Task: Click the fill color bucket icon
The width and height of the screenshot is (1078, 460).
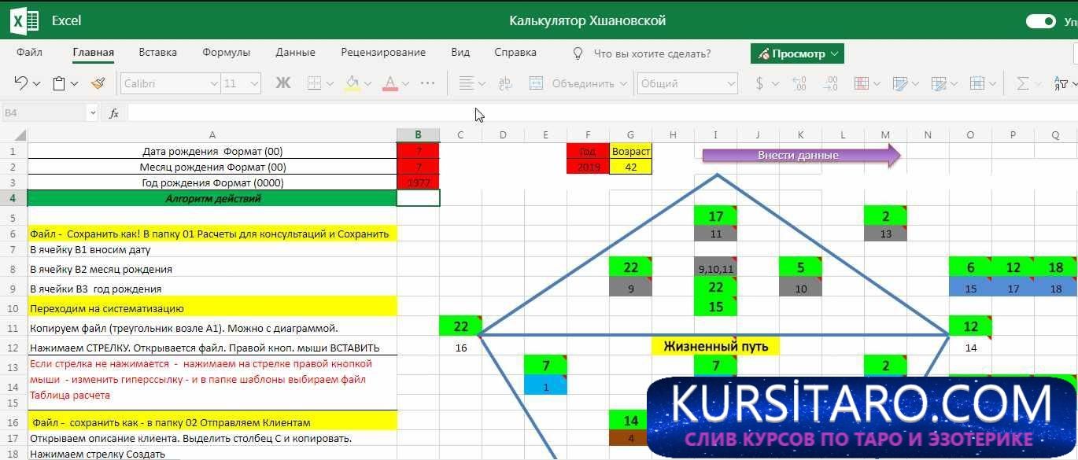Action: [x=353, y=83]
